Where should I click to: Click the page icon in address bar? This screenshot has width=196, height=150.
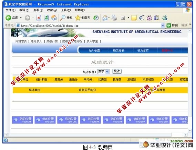18,26
